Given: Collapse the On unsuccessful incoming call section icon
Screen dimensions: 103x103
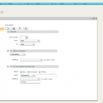Looking at the screenshot, I should pyautogui.click(x=11, y=66).
